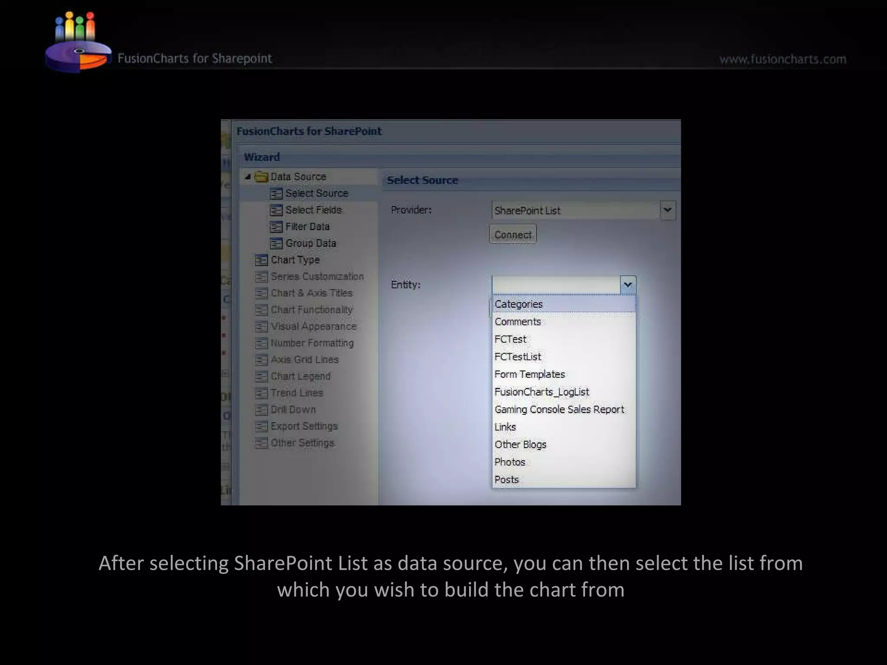Click the Axis Grid Lines icon
This screenshot has width=887, height=665.
261,360
